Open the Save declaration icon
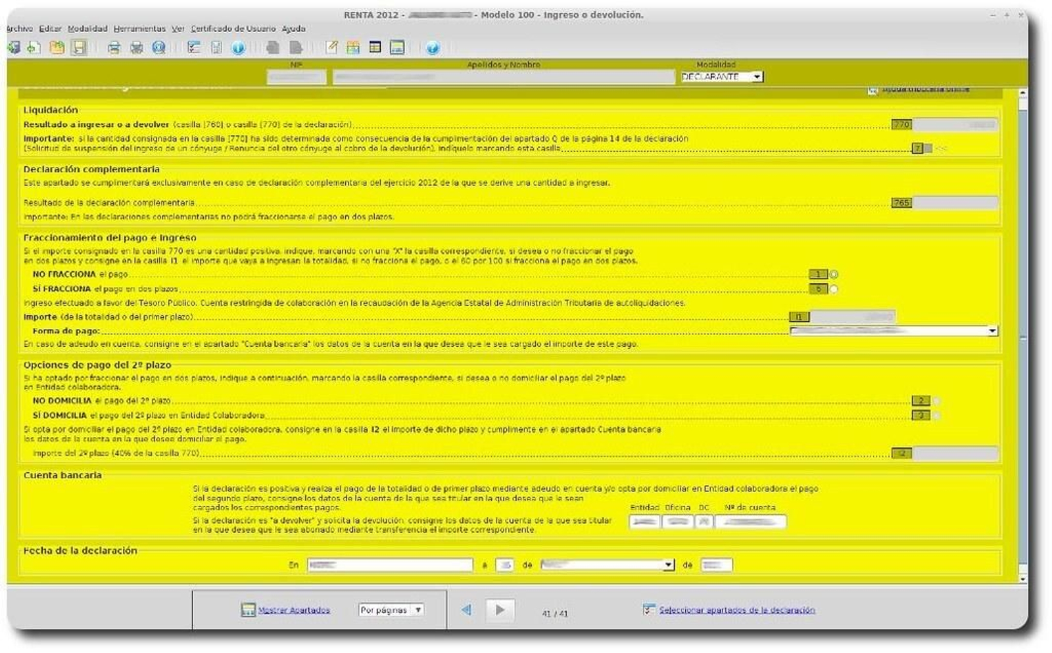The height and width of the screenshot is (653, 1052). click(80, 47)
